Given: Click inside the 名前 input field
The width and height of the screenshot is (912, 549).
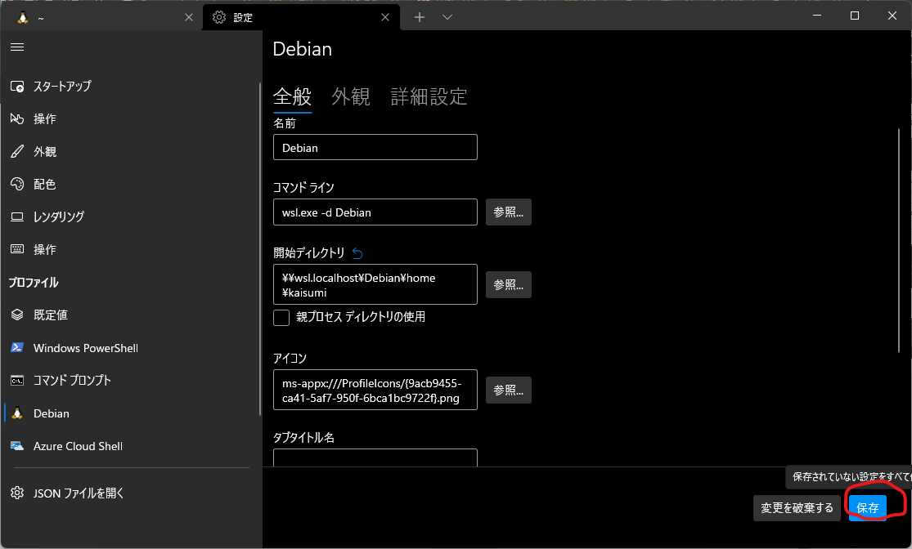Looking at the screenshot, I should [x=375, y=147].
